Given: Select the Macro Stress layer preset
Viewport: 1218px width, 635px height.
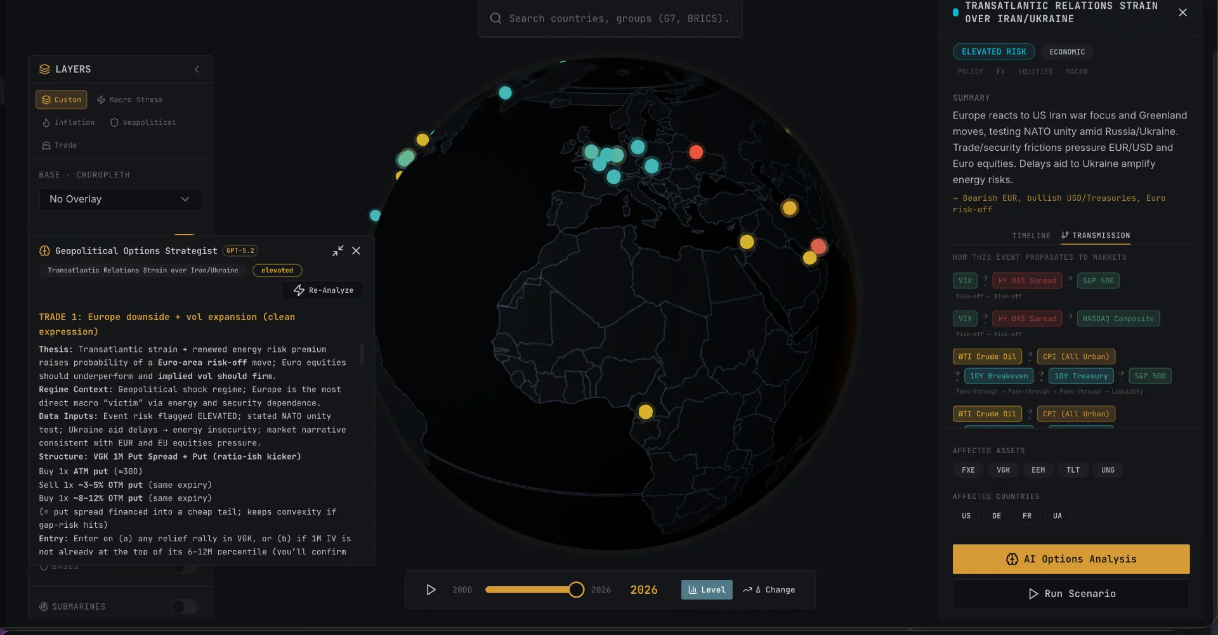Looking at the screenshot, I should tap(129, 99).
